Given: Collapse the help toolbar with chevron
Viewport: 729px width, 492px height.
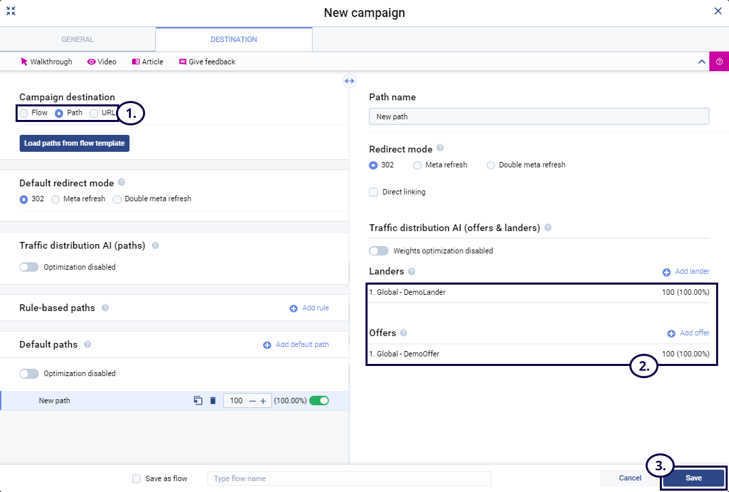Looking at the screenshot, I should point(702,62).
